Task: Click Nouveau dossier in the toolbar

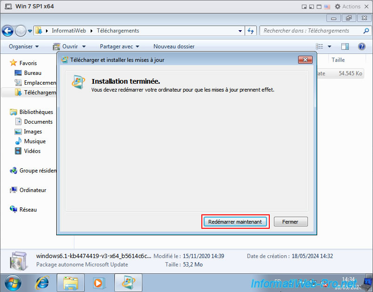Action: click(x=174, y=46)
